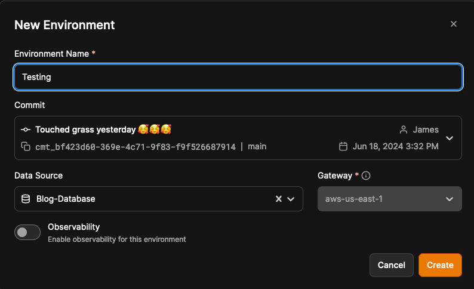Click the commit node icon

tap(26, 130)
